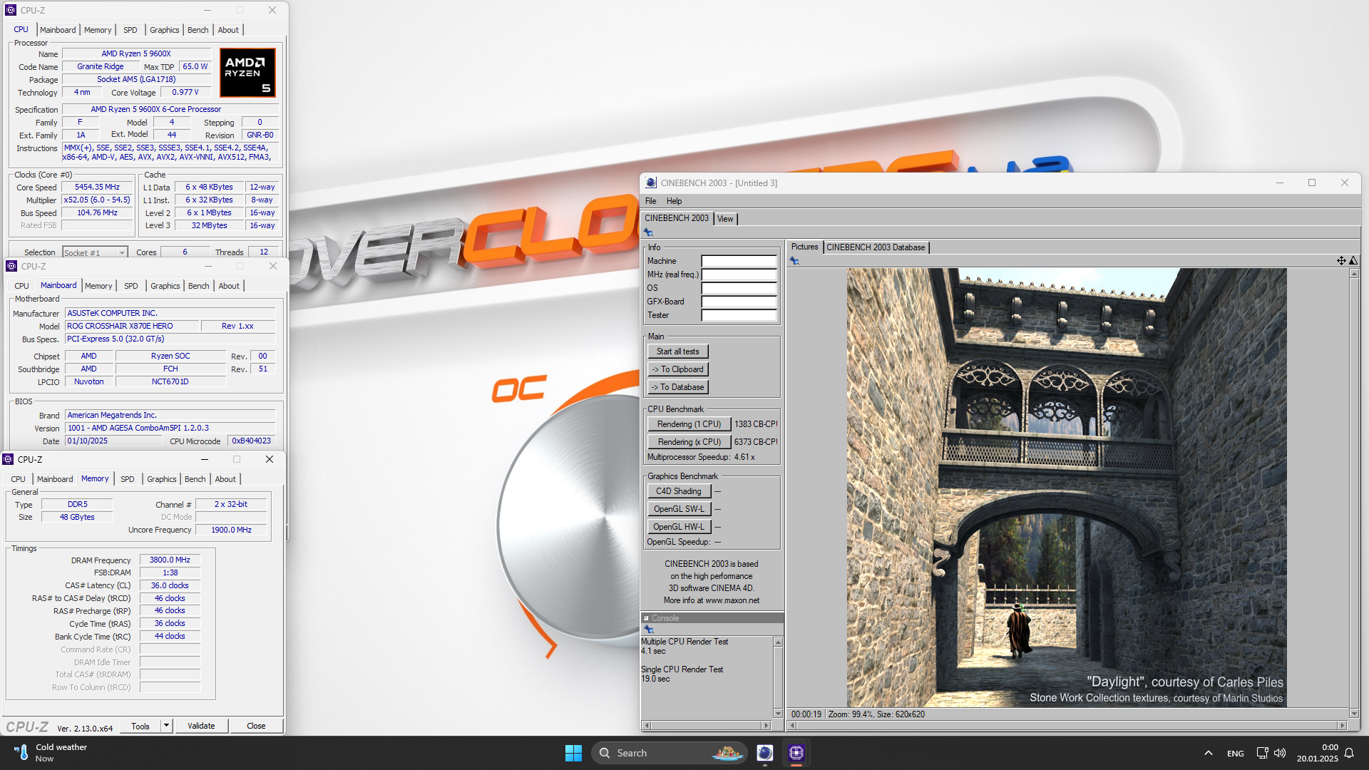Screen dimensions: 1369x770
Task: Run the OpenGL SW-L test
Action: click(679, 509)
